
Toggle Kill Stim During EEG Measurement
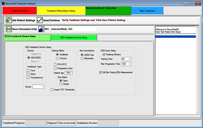pyautogui.click(x=101, y=72)
